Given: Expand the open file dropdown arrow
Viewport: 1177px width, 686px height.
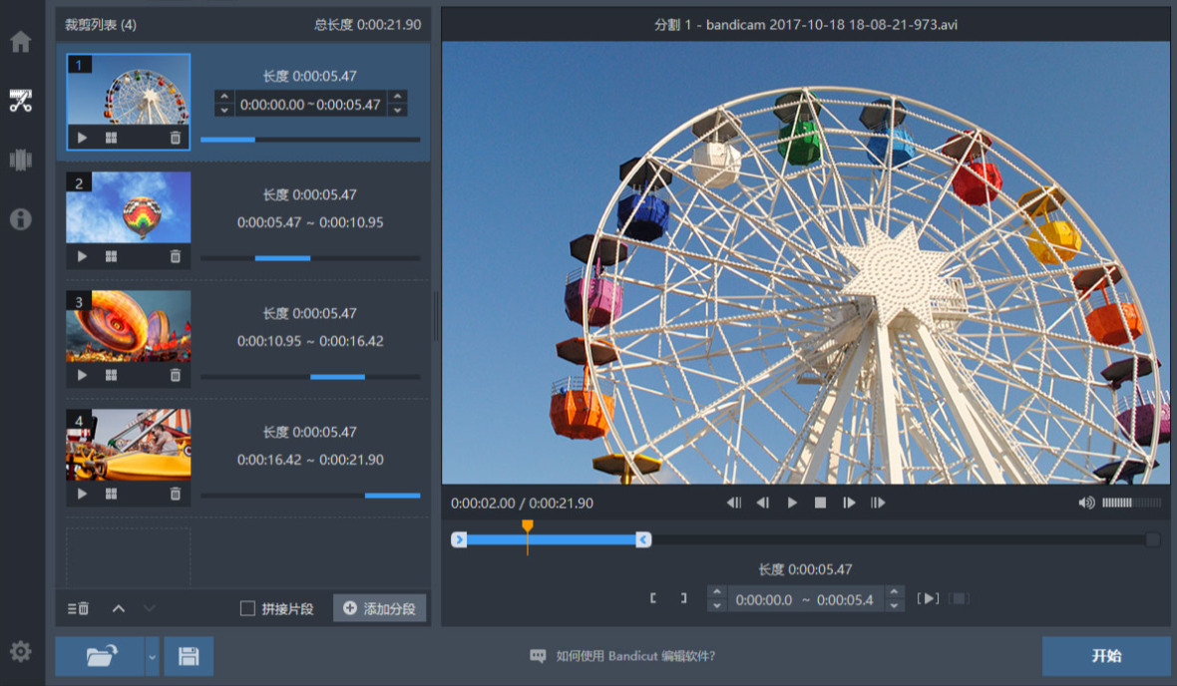Looking at the screenshot, I should pyautogui.click(x=153, y=657).
